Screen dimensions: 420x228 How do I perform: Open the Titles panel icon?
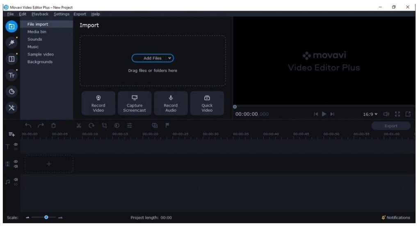[x=11, y=75]
